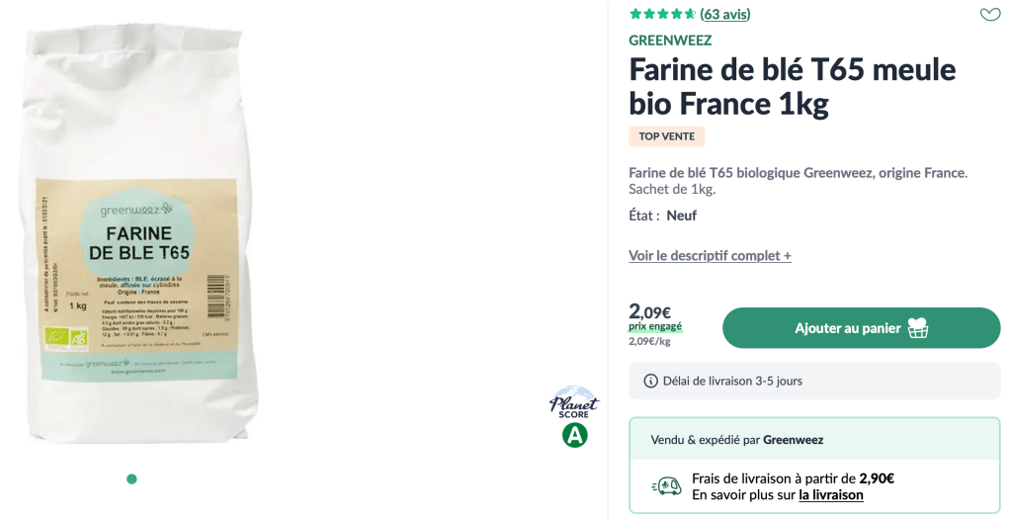1011x520 pixels.
Task: Click the Planet Score logo badge
Action: (574, 402)
